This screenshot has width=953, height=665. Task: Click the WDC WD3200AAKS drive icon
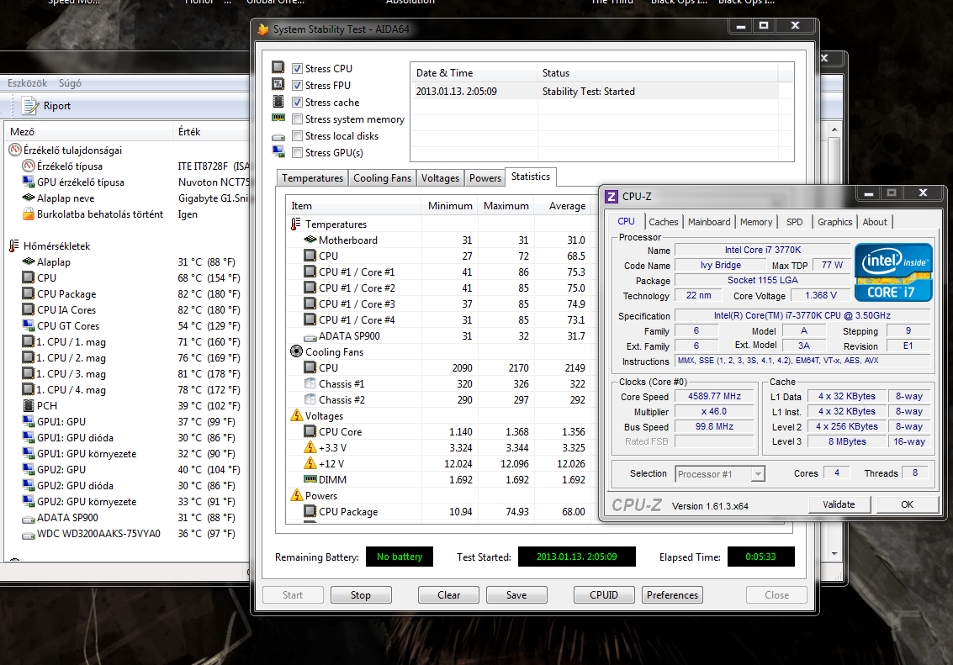(x=28, y=536)
